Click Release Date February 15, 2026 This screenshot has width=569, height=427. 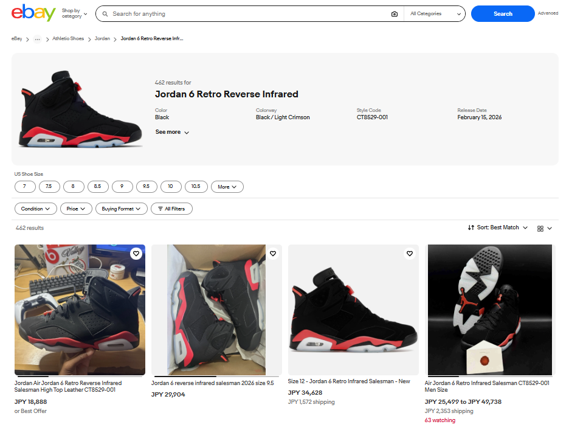[480, 117]
